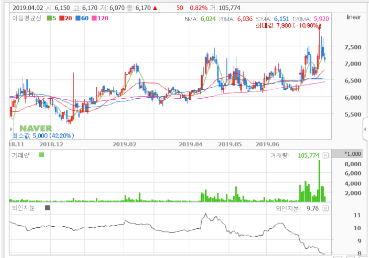Click the linear scale toggle

354,17
